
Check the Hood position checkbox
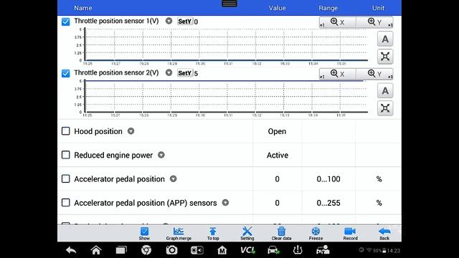tap(65, 131)
